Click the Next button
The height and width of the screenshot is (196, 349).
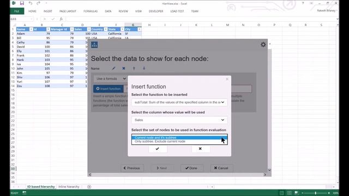point(162,168)
